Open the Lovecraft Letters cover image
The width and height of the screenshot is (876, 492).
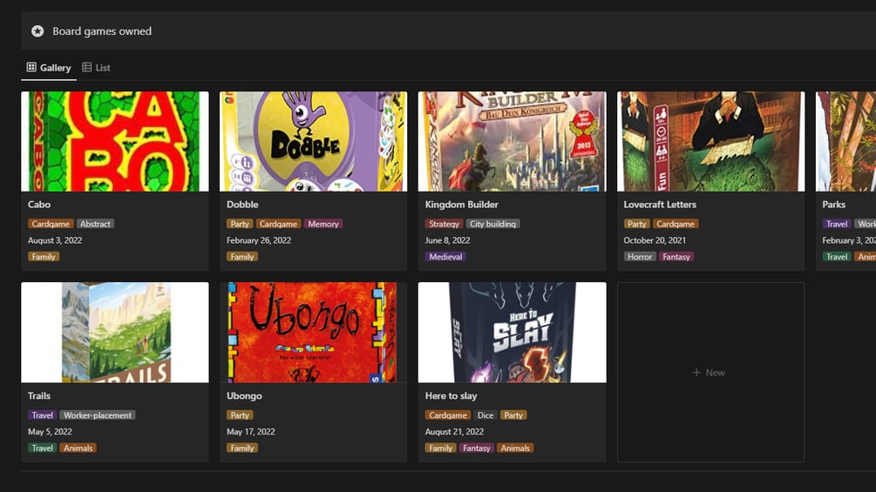[x=710, y=142]
